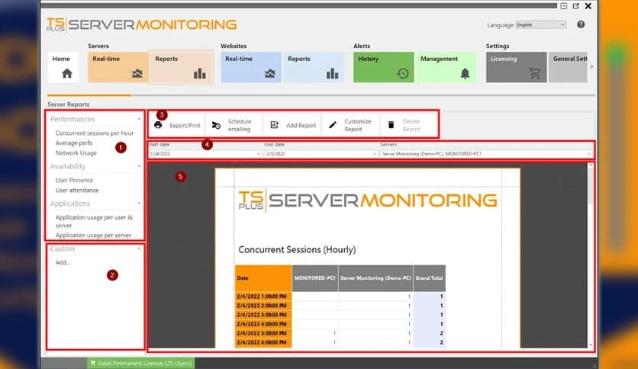Click the bar chart icon on Websites Reports tile
Screen dimensions: 638x369
point(332,73)
